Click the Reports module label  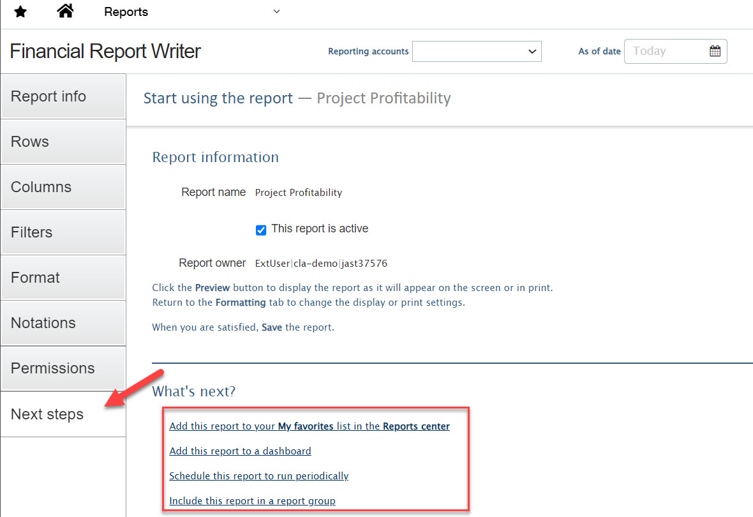pyautogui.click(x=126, y=12)
